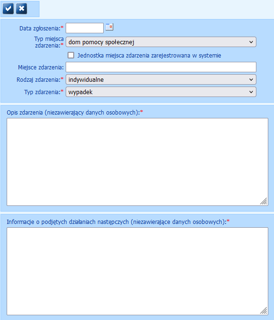Click into the Miejsce zdarzenia text field

[x=161, y=67]
